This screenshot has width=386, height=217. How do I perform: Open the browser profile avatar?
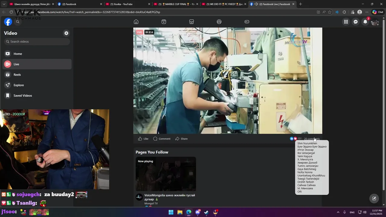point(359,12)
